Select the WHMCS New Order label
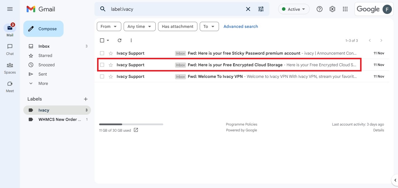Screen dimensions: 398x188 coord(57,119)
